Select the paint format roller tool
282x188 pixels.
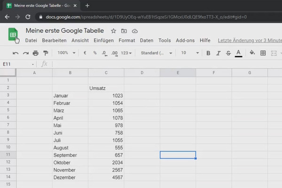click(x=46, y=53)
